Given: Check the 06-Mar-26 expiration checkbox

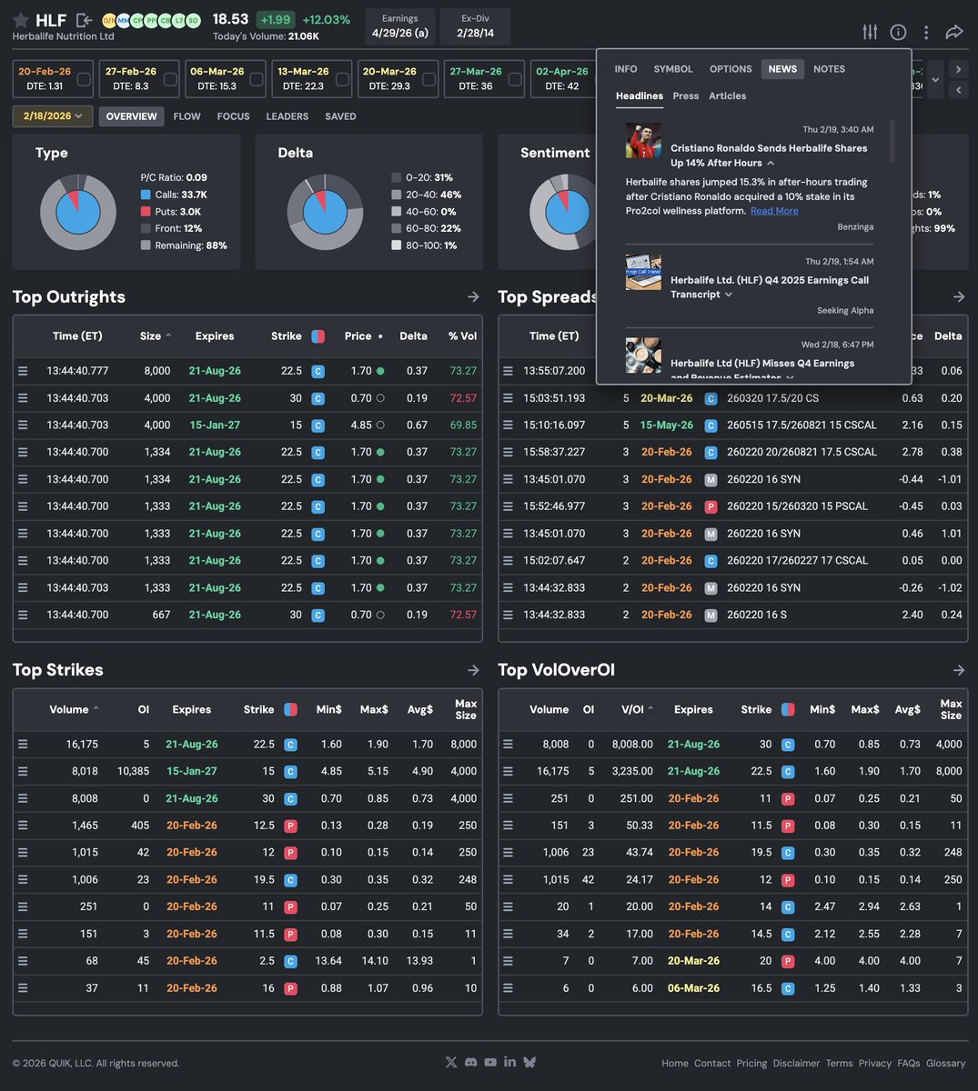Looking at the screenshot, I should pyautogui.click(x=257, y=80).
